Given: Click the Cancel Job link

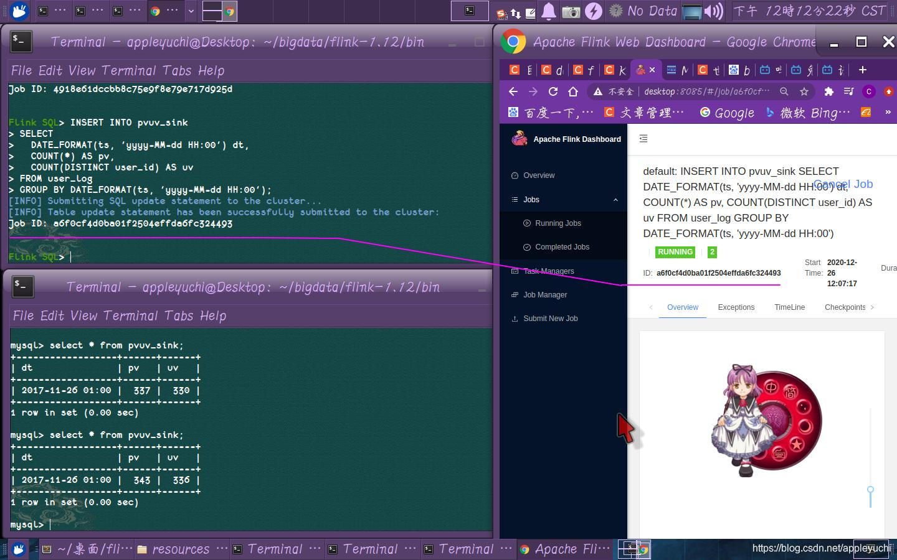Looking at the screenshot, I should tap(842, 184).
